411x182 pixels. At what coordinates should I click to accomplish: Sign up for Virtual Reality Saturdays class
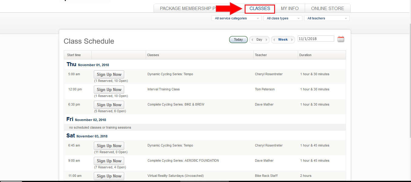coord(109,176)
